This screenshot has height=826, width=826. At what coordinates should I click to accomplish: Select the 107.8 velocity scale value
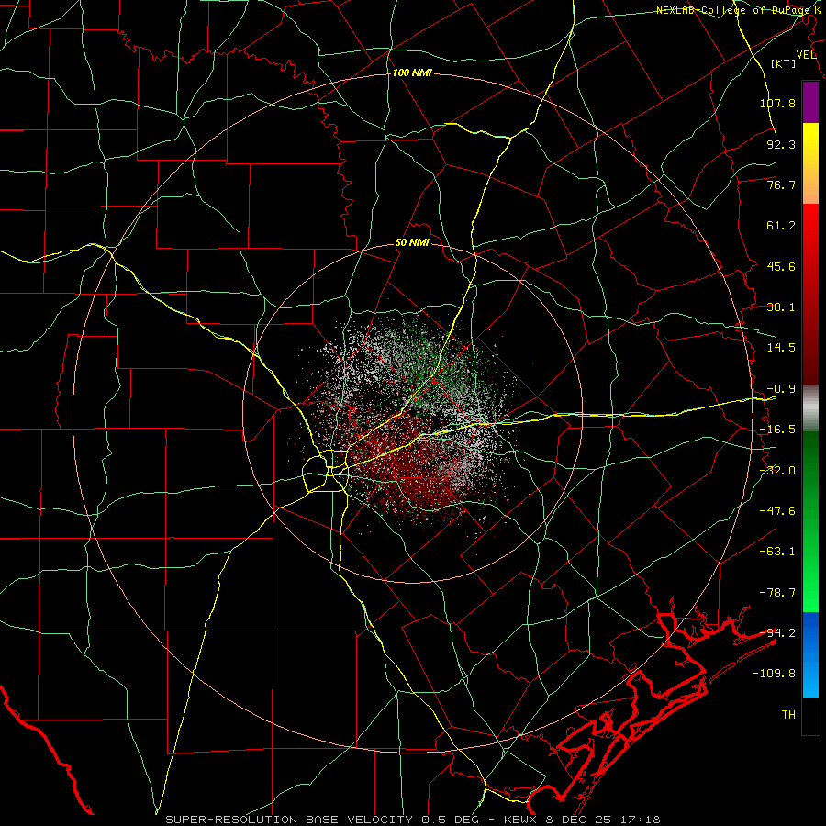click(x=777, y=103)
